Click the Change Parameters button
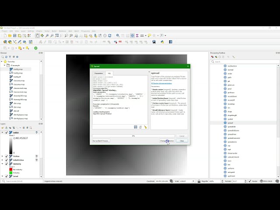This screenshot has height=210, width=280. click(167, 141)
